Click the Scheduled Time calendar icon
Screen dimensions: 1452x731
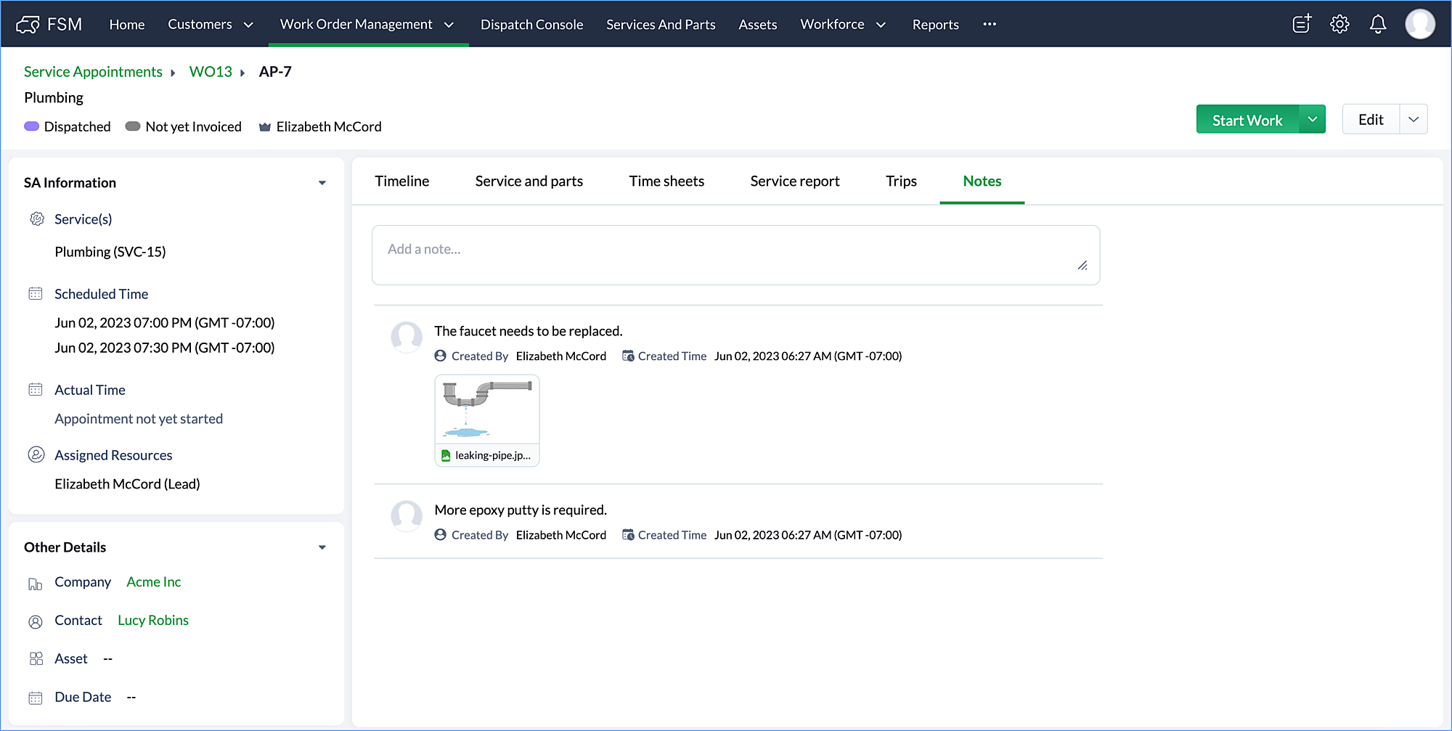(36, 294)
